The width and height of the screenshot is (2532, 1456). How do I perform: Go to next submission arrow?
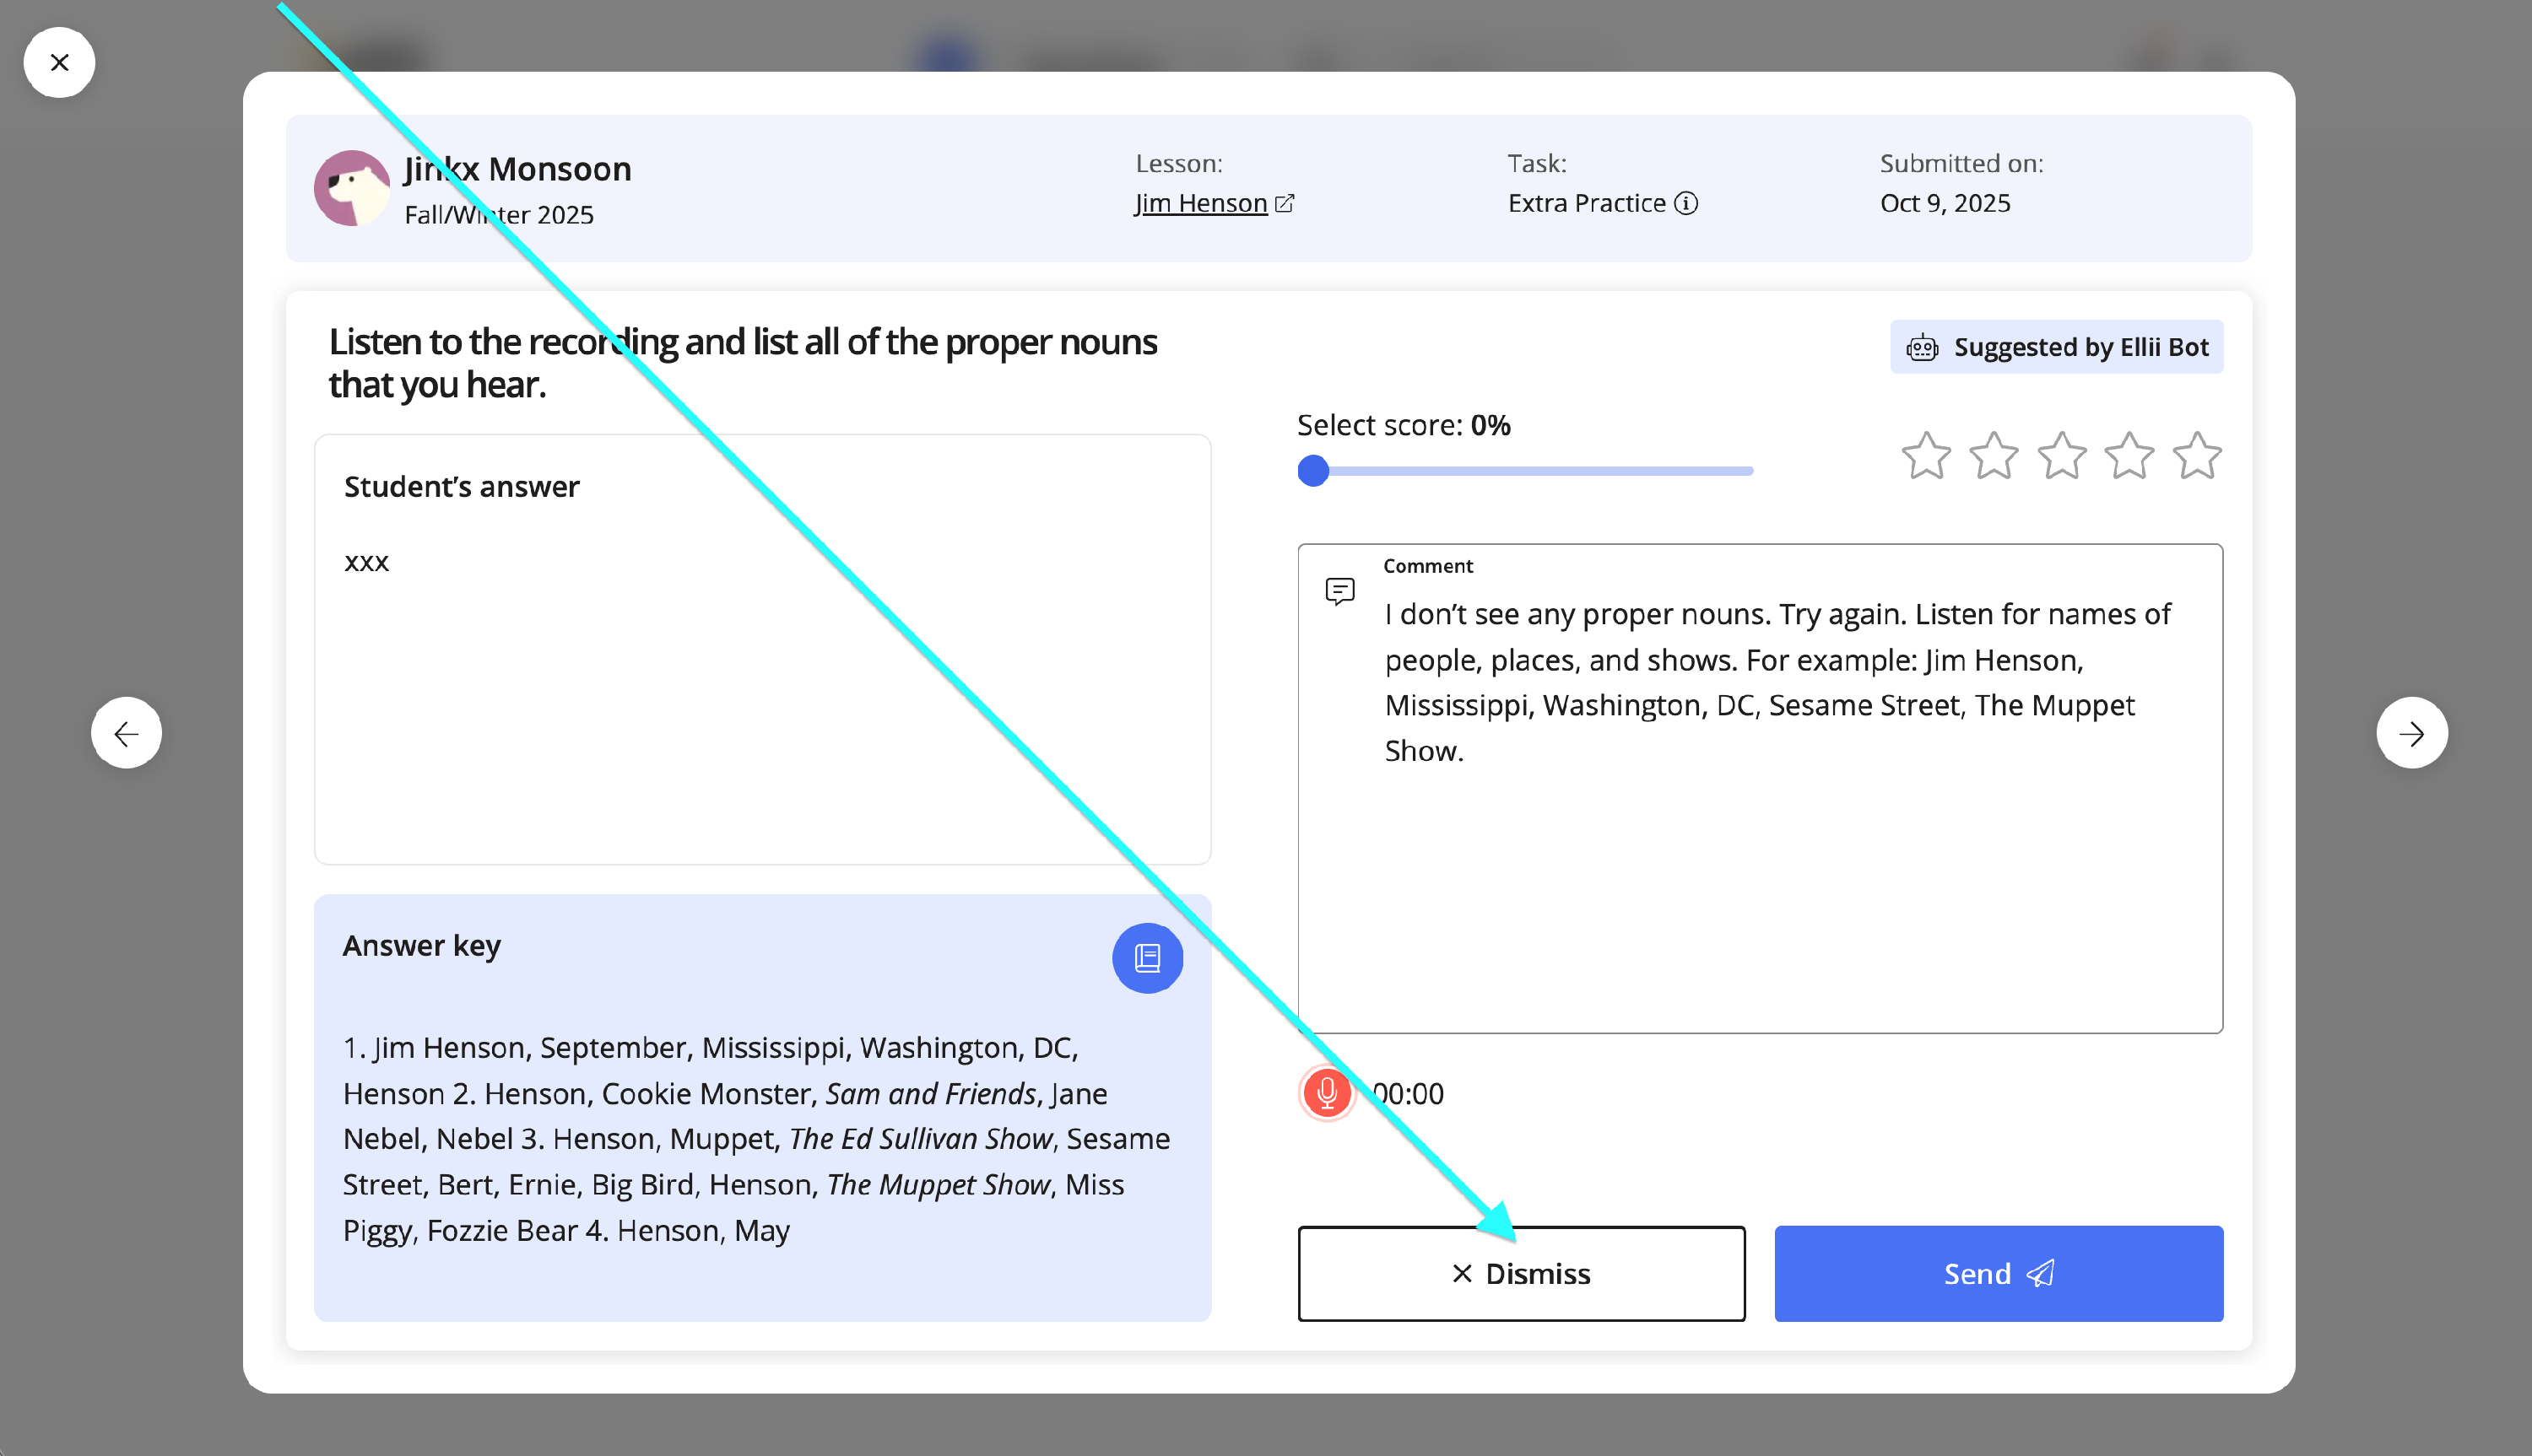coord(2411,733)
